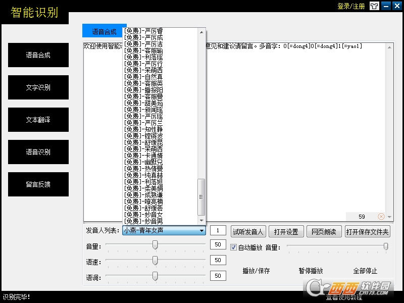Click the small arrow right of the clear icon
404x303 pixels.
[x=389, y=217]
